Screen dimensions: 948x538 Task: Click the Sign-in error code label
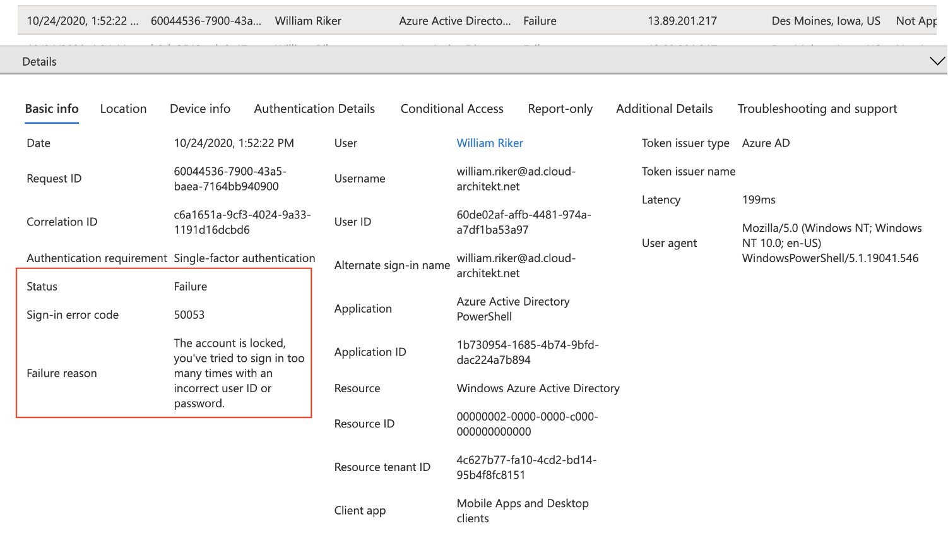(73, 315)
